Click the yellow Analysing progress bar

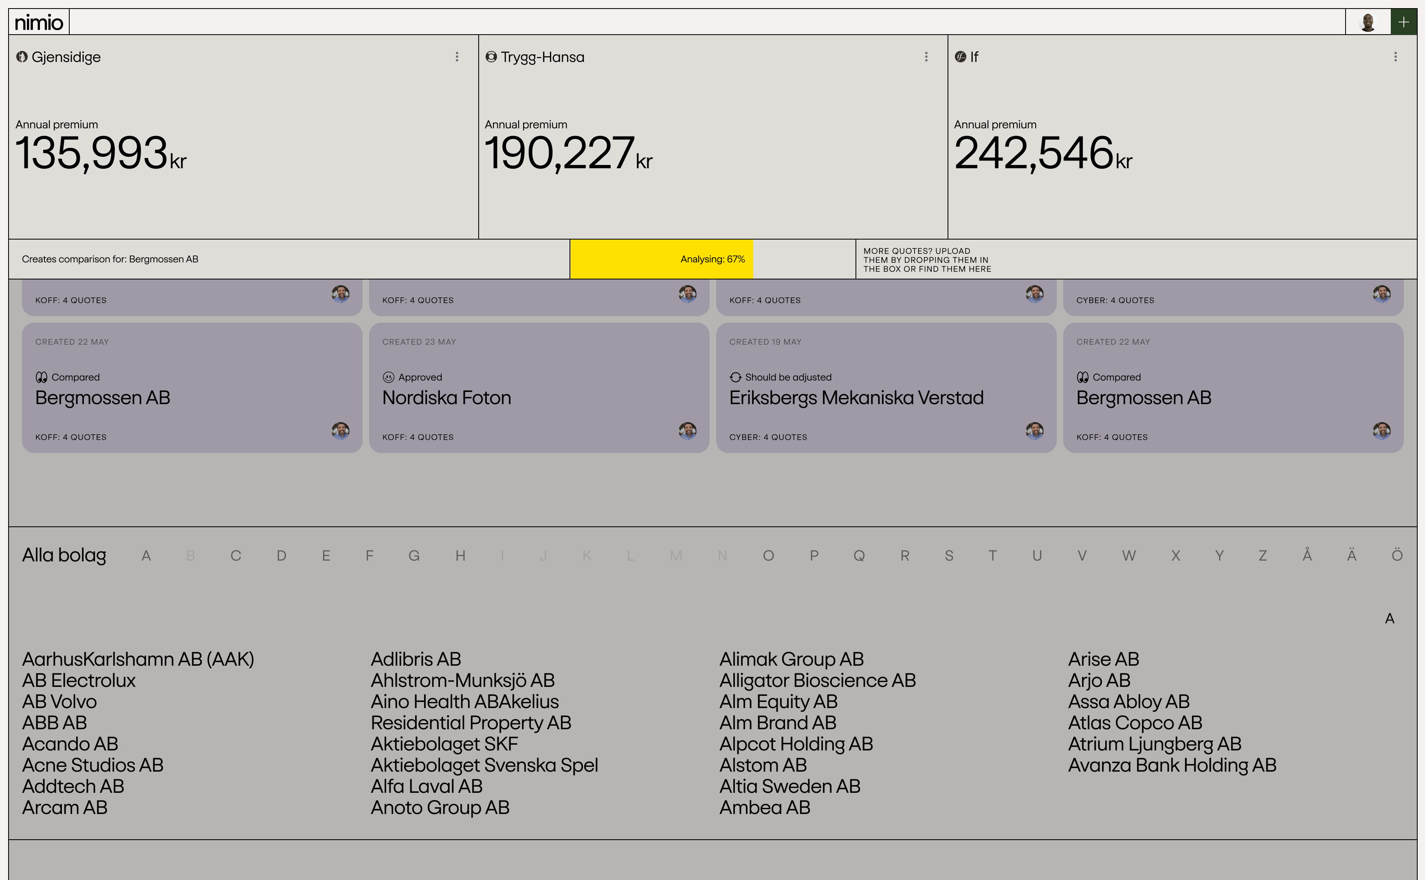[661, 259]
